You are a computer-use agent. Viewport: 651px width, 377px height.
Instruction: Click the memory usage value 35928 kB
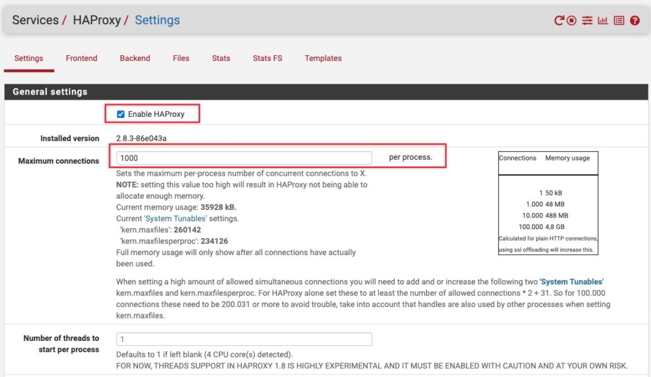[219, 207]
